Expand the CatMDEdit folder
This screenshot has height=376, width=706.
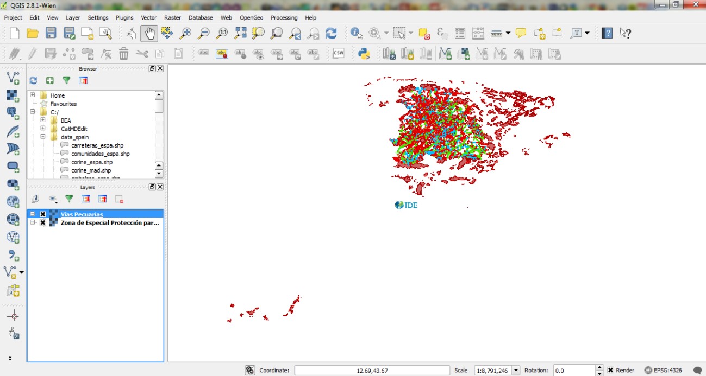(43, 129)
